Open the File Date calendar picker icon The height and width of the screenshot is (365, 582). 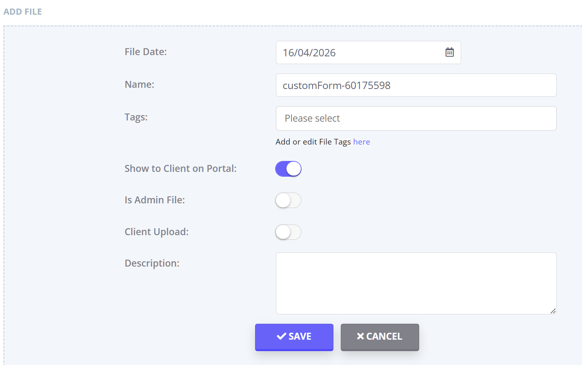[449, 52]
